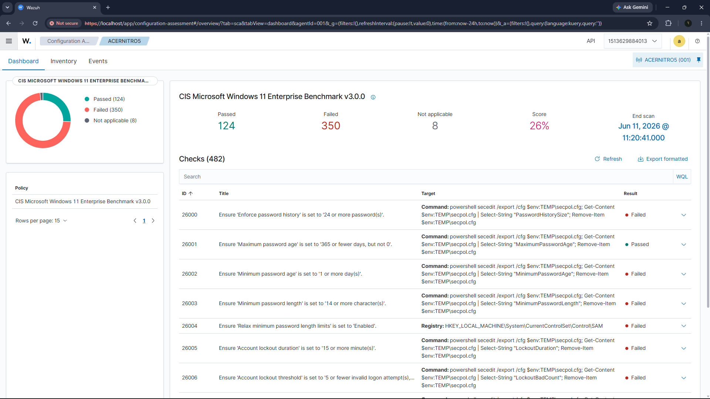Open the browser extensions puzzle icon
The height and width of the screenshot is (399, 710).
click(668, 23)
